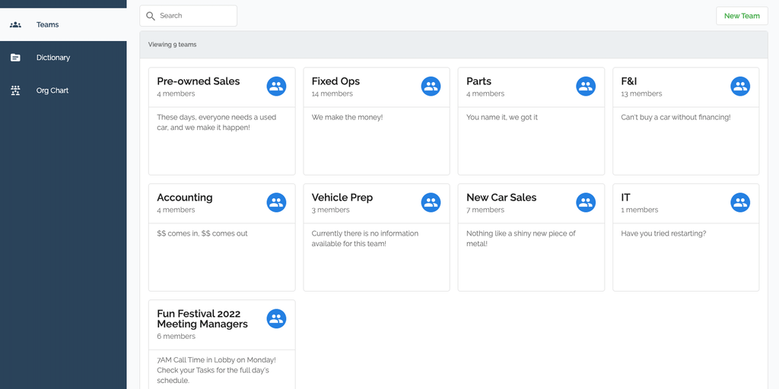
Task: Open Fun Festival 2022 Meeting Managers title
Action: point(202,319)
